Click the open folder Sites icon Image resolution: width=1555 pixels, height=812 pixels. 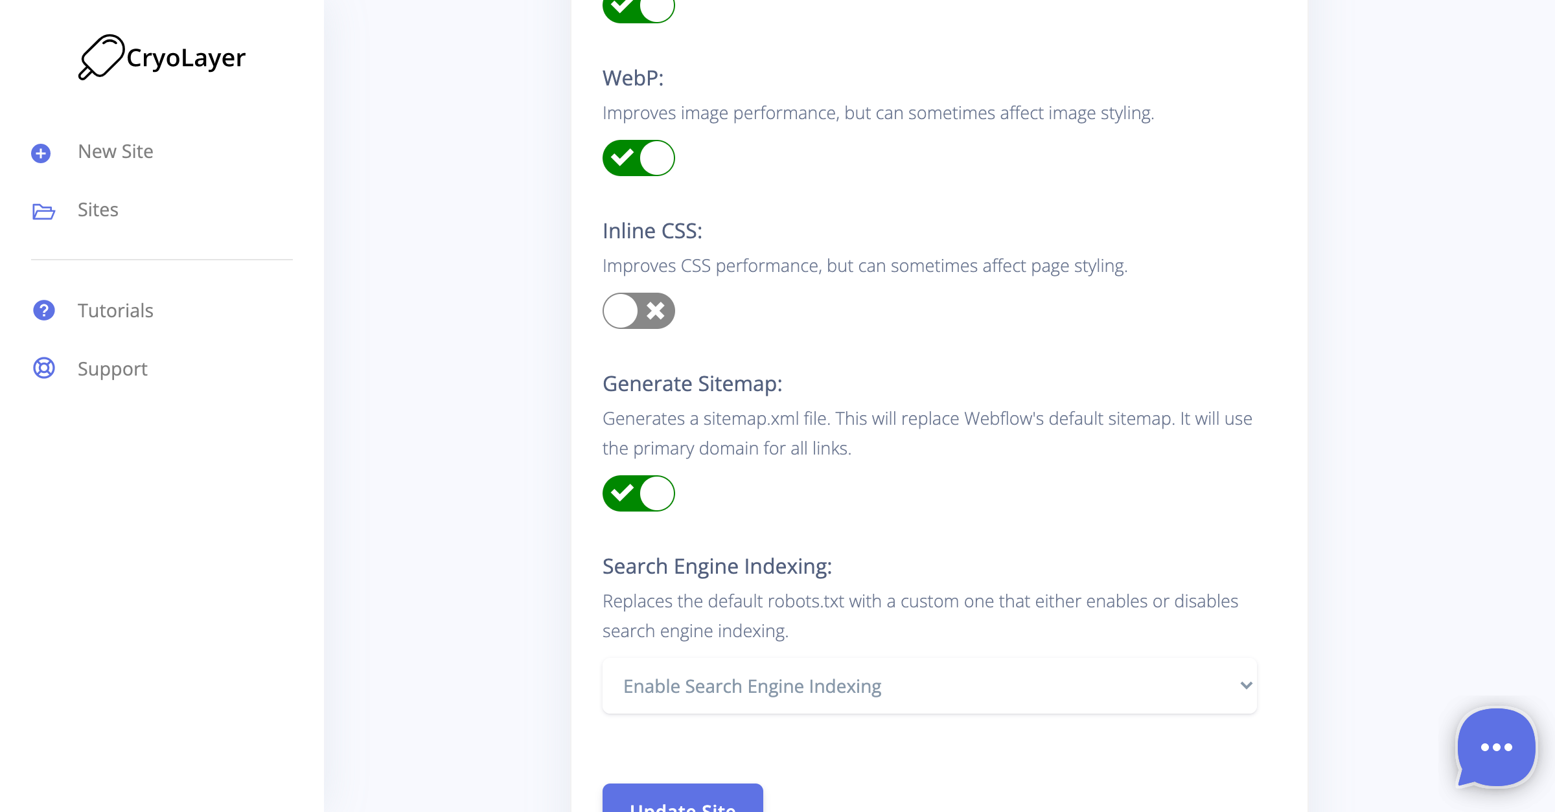43,211
